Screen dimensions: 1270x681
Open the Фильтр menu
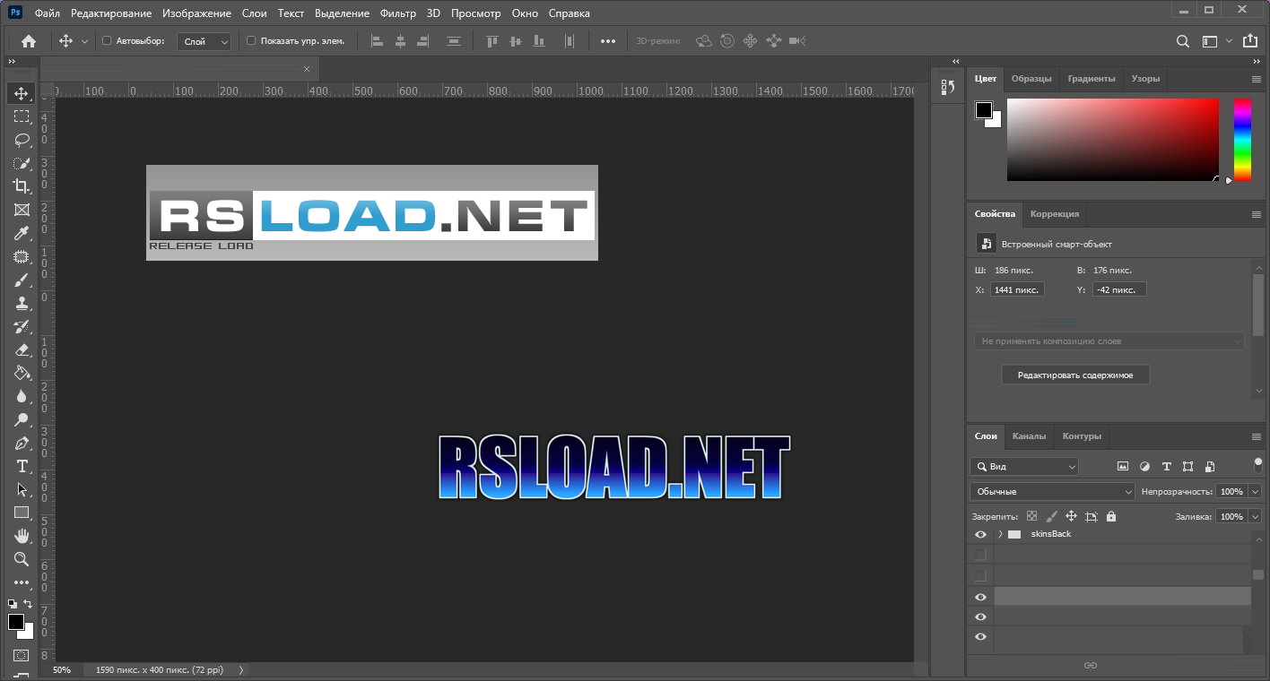pos(397,13)
